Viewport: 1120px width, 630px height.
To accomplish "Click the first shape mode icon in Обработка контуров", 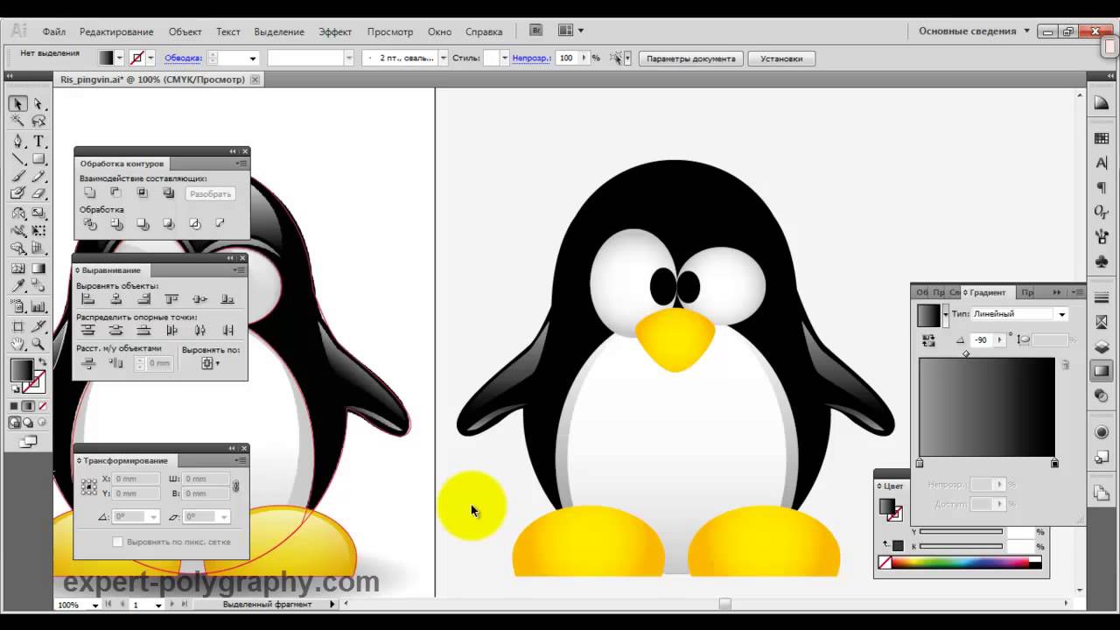I will [x=89, y=193].
